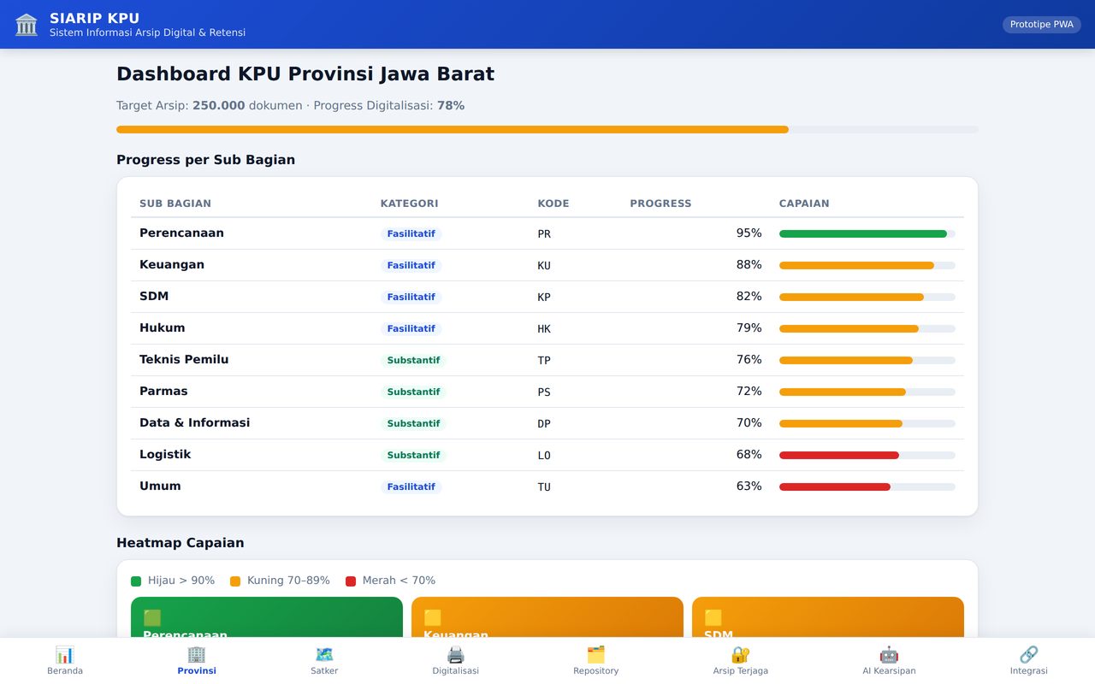Image resolution: width=1095 pixels, height=684 pixels.
Task: Click the KODE column header
Action: tap(553, 203)
